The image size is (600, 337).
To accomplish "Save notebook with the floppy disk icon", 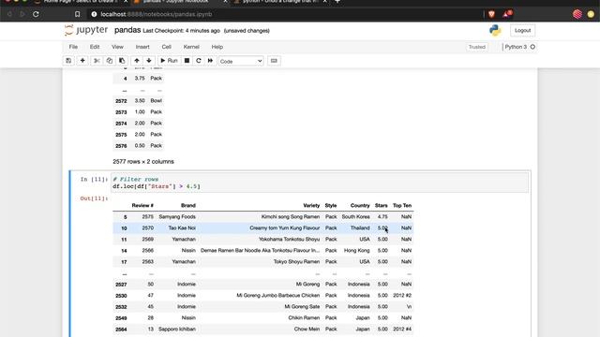I will click(68, 61).
